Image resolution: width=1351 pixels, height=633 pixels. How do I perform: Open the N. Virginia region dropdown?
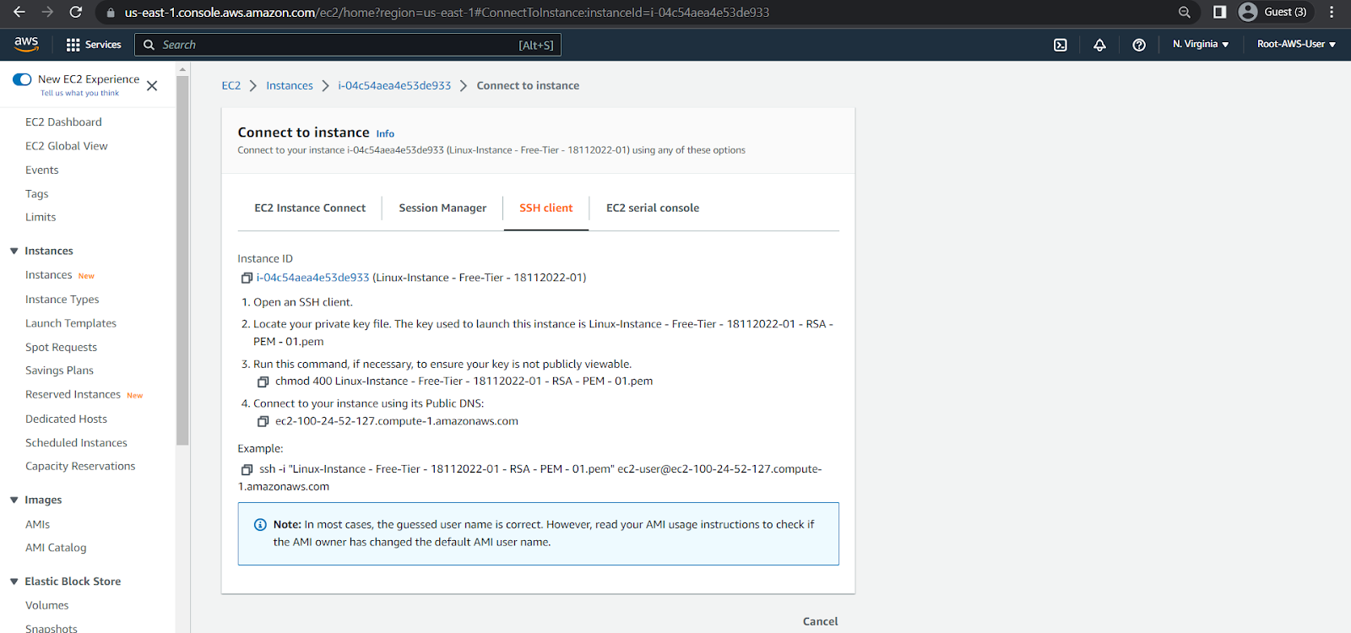point(1201,44)
